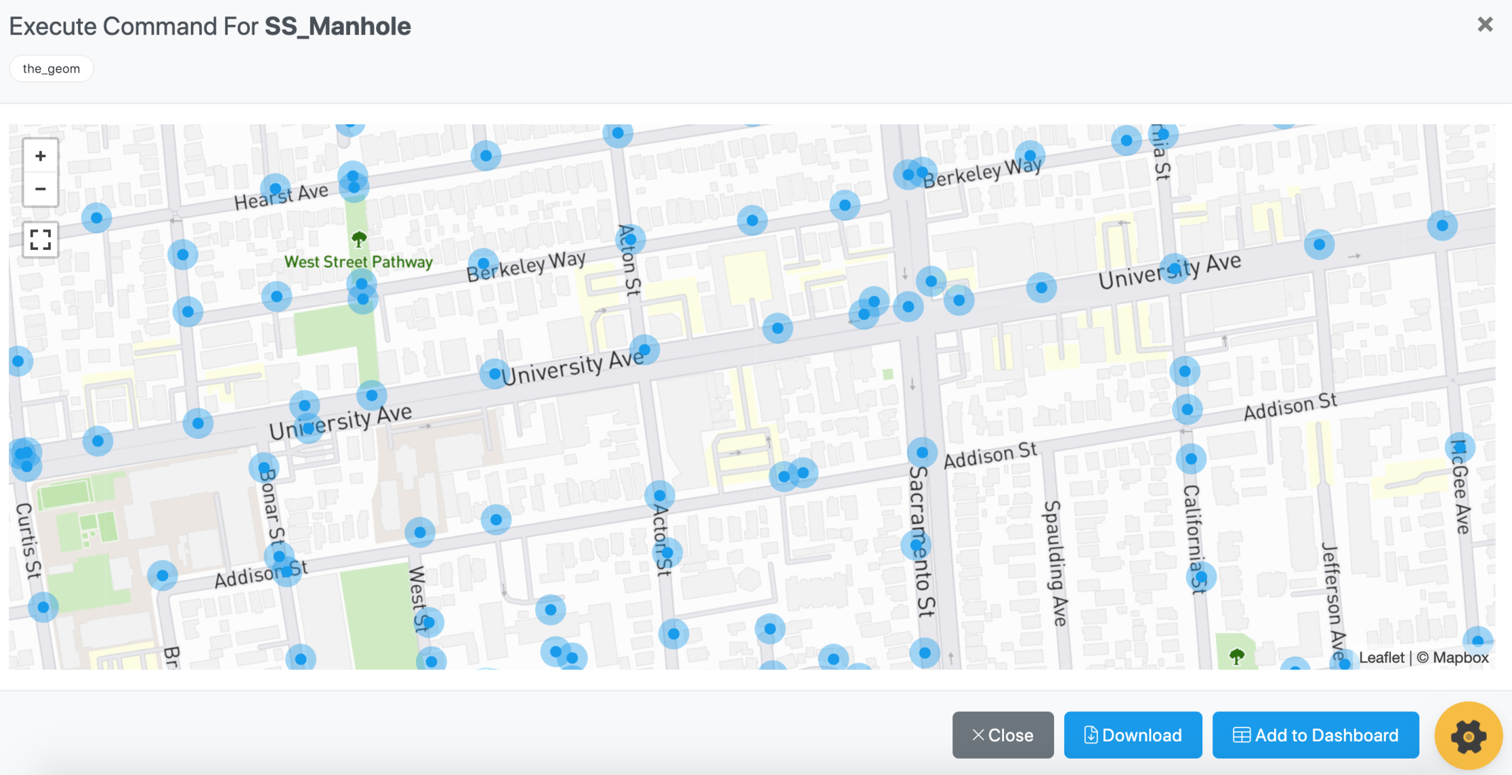Click manhole marker left of West Street Pathway park
The width and height of the screenshot is (1512, 775).
pos(276,296)
